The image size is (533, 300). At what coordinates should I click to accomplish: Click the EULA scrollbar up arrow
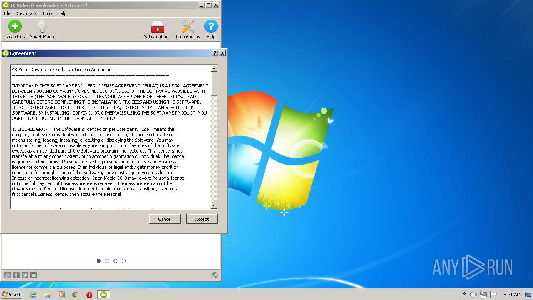coord(214,68)
